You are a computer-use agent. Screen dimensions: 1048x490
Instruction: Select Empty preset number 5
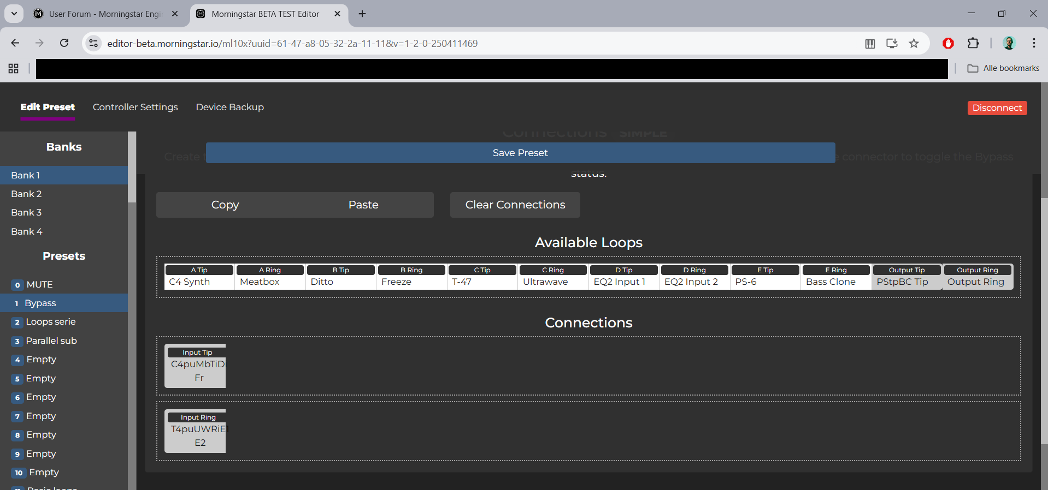tap(64, 378)
